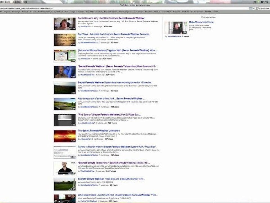Open 'What Most People Look for' title link

(118, 195)
